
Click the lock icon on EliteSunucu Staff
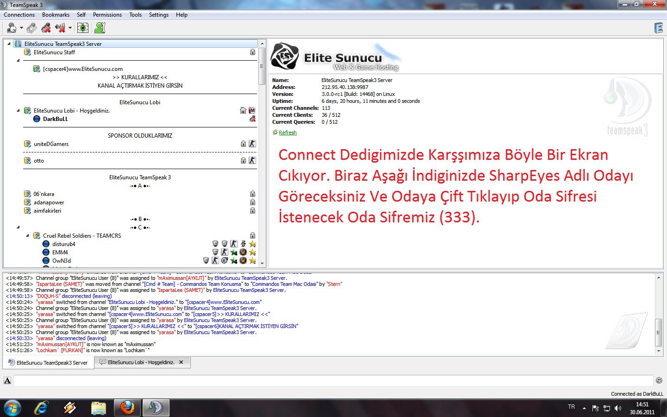pyautogui.click(x=252, y=52)
